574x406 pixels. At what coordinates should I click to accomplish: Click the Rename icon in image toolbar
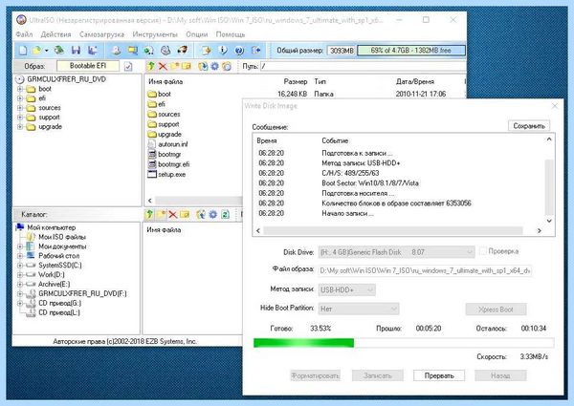point(187,66)
